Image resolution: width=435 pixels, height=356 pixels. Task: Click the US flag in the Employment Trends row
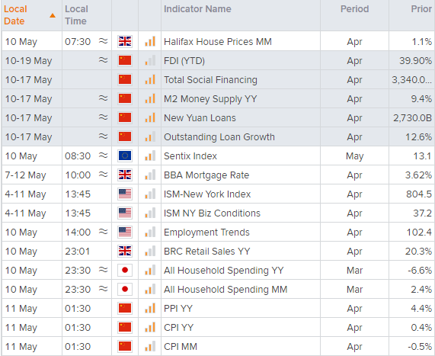pyautogui.click(x=125, y=233)
